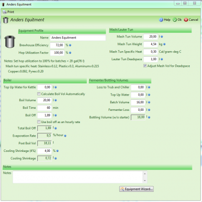Click info dot beside Cooling Shrinkage percent
Image resolution: width=202 pixels, height=202 pixels.
point(58,151)
